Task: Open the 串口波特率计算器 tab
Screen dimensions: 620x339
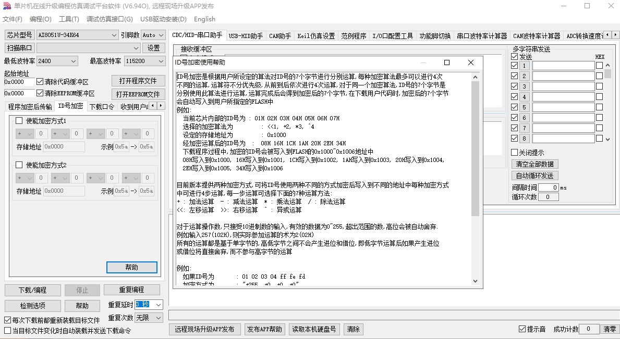Action: [482, 36]
